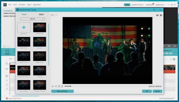179x102 pixels.
Task: Click Save as Preset button
Action: click(x=62, y=91)
